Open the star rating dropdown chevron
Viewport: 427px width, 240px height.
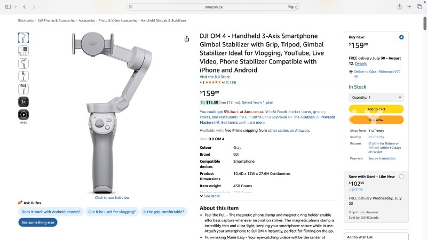(x=223, y=83)
